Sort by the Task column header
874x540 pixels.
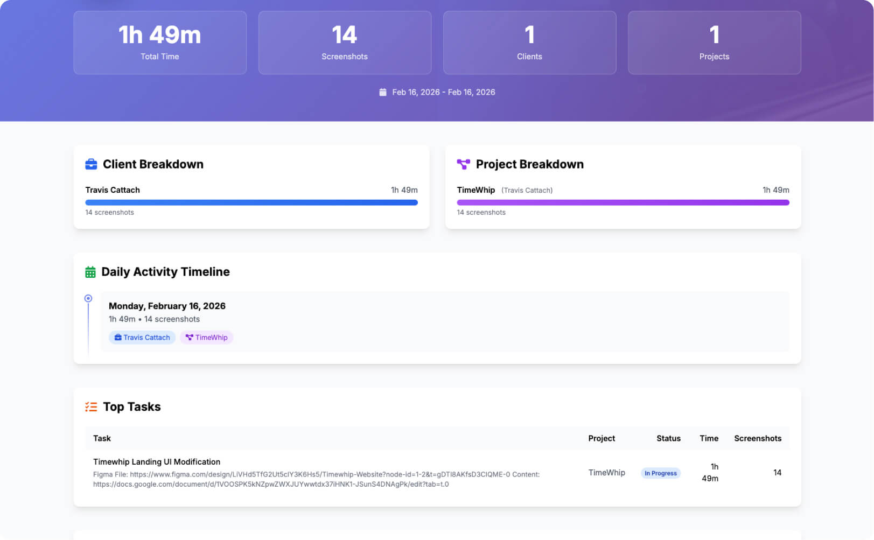[x=102, y=438]
